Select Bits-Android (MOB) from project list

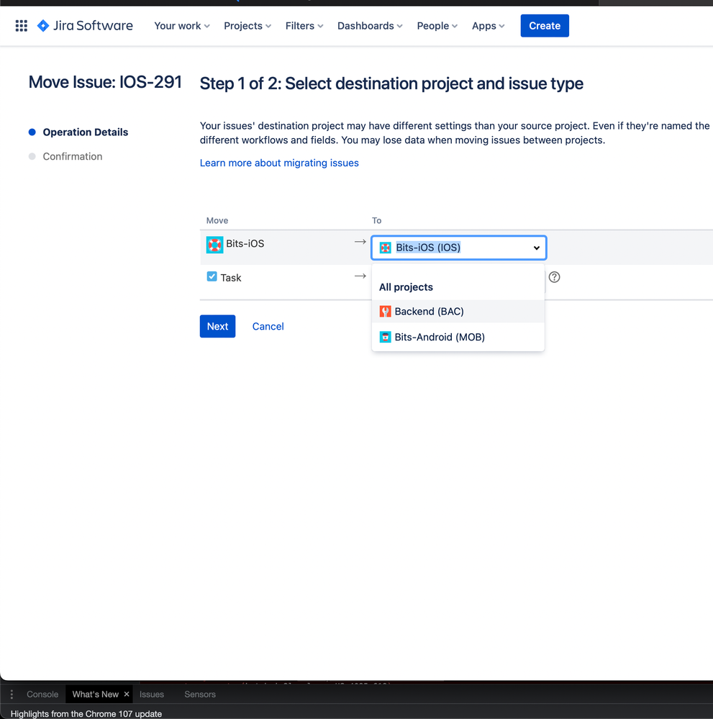458,337
